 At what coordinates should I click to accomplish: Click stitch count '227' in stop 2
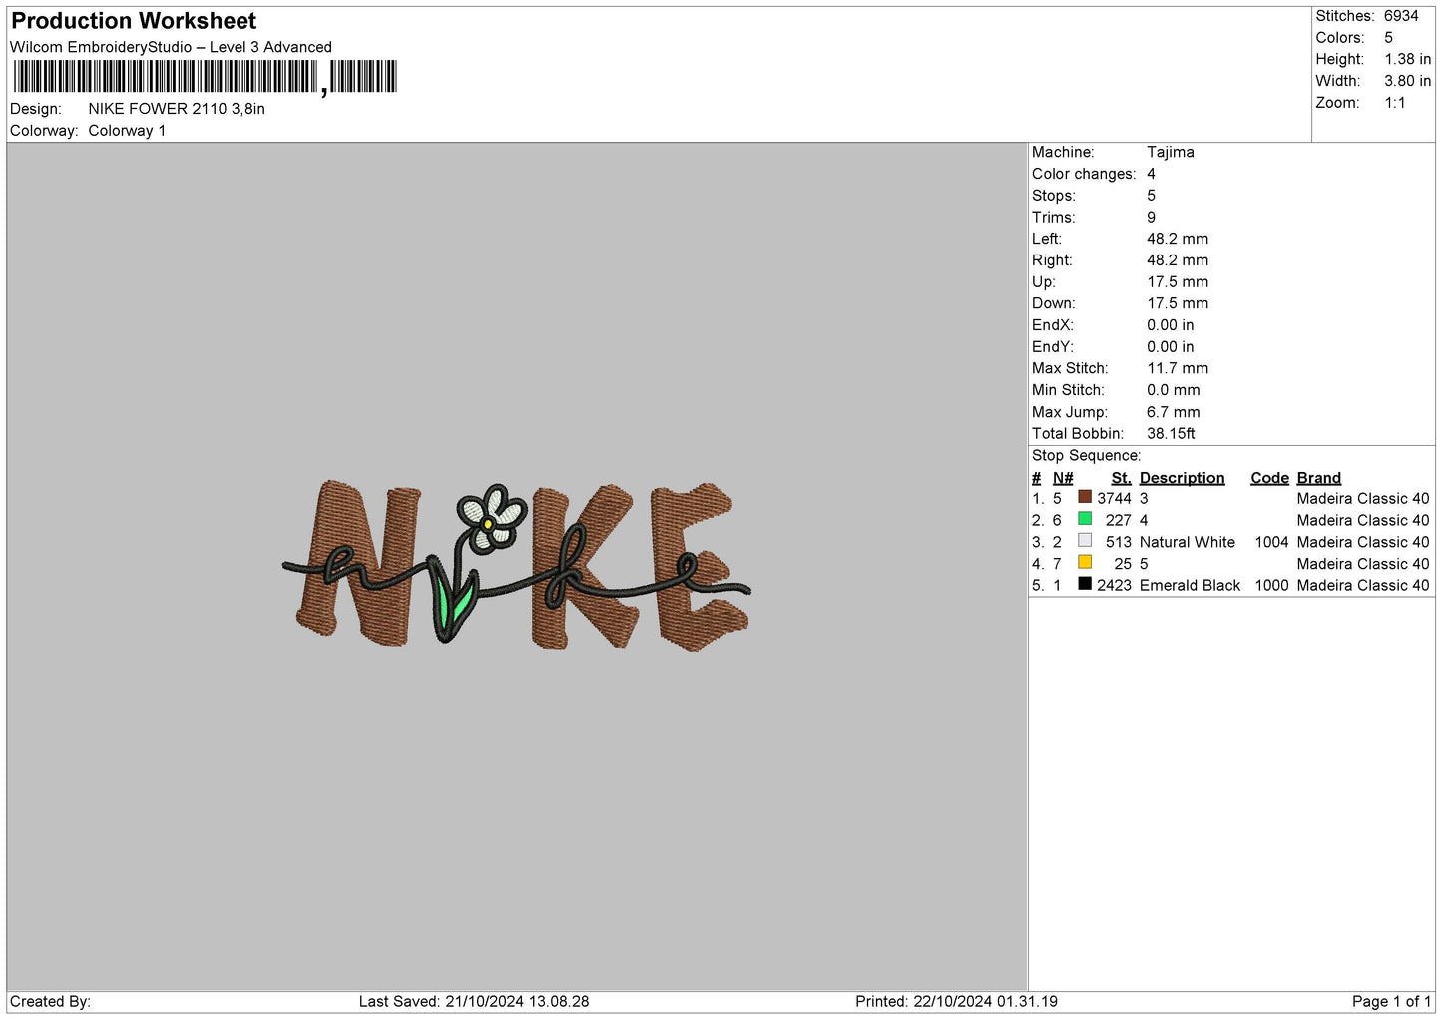[x=1118, y=521]
